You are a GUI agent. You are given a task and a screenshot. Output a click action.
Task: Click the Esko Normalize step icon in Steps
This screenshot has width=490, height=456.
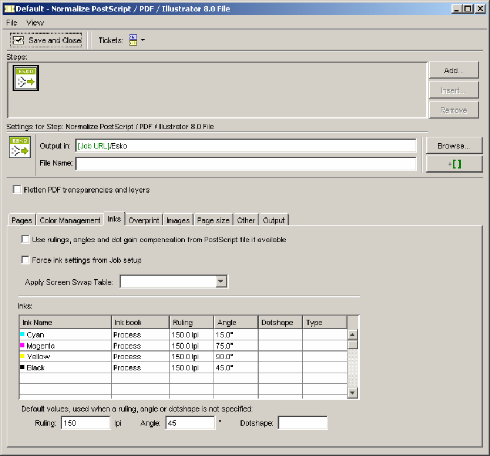[x=26, y=78]
